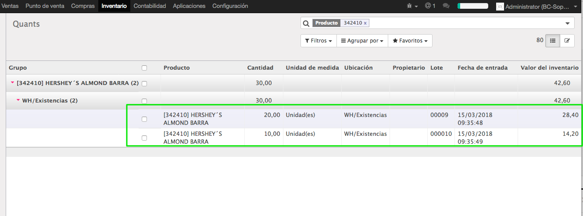The width and height of the screenshot is (583, 216).
Task: Open the Agrupar por dropdown
Action: click(362, 41)
